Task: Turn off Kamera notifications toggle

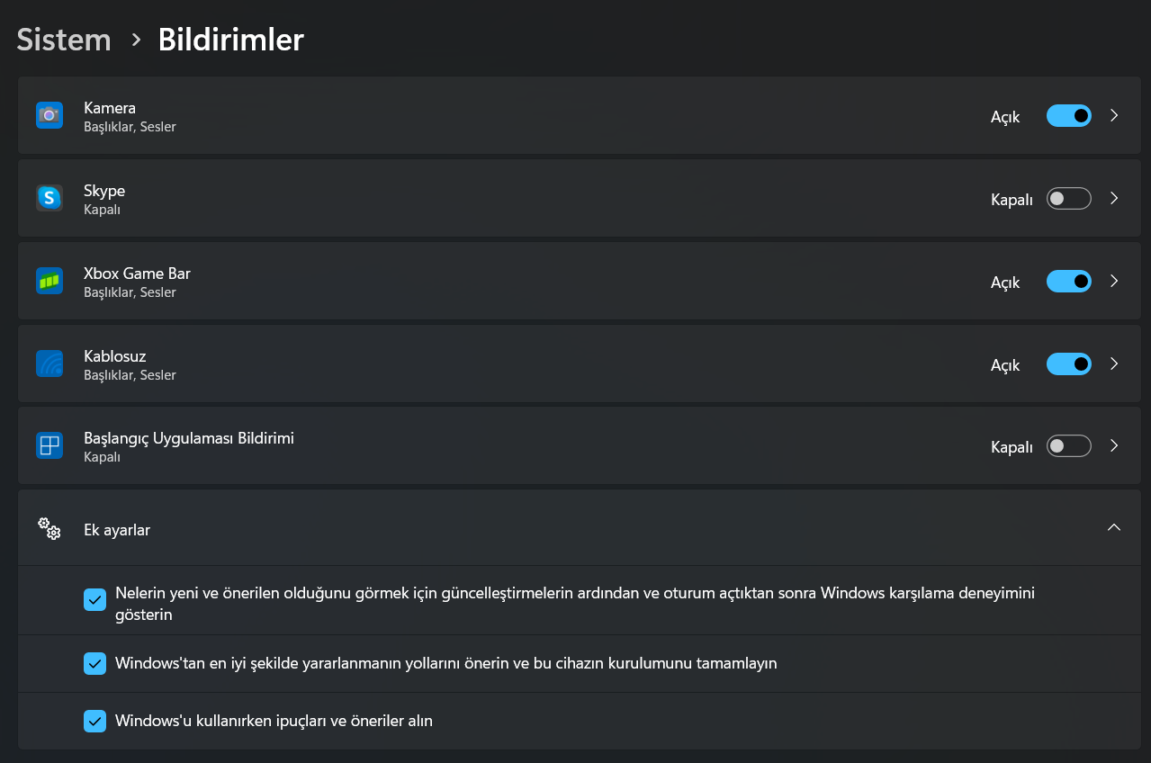Action: tap(1068, 115)
